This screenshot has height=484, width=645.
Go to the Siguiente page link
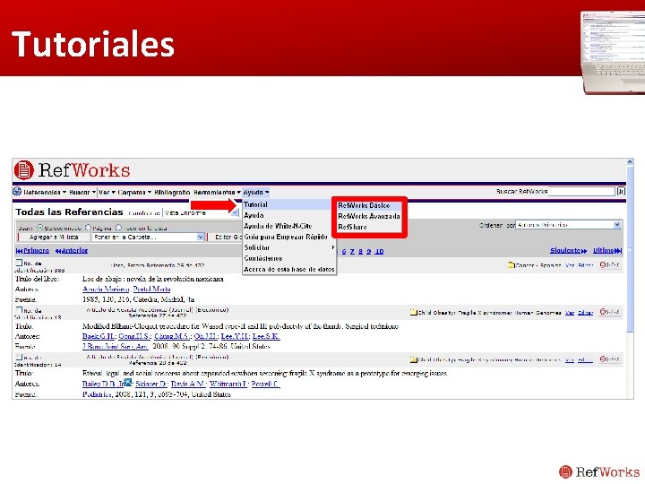569,250
